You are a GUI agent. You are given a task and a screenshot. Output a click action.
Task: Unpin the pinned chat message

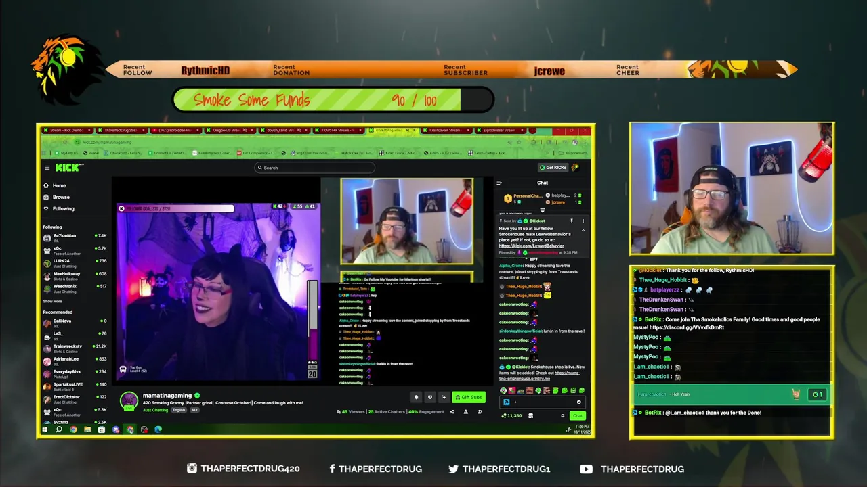[572, 221]
